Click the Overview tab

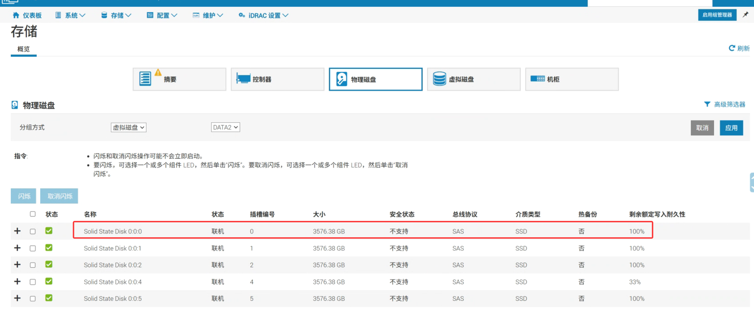click(24, 49)
